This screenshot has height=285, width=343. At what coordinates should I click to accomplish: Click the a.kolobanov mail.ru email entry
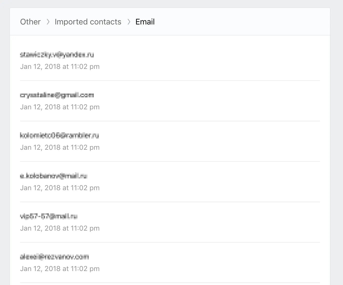pyautogui.click(x=53, y=176)
